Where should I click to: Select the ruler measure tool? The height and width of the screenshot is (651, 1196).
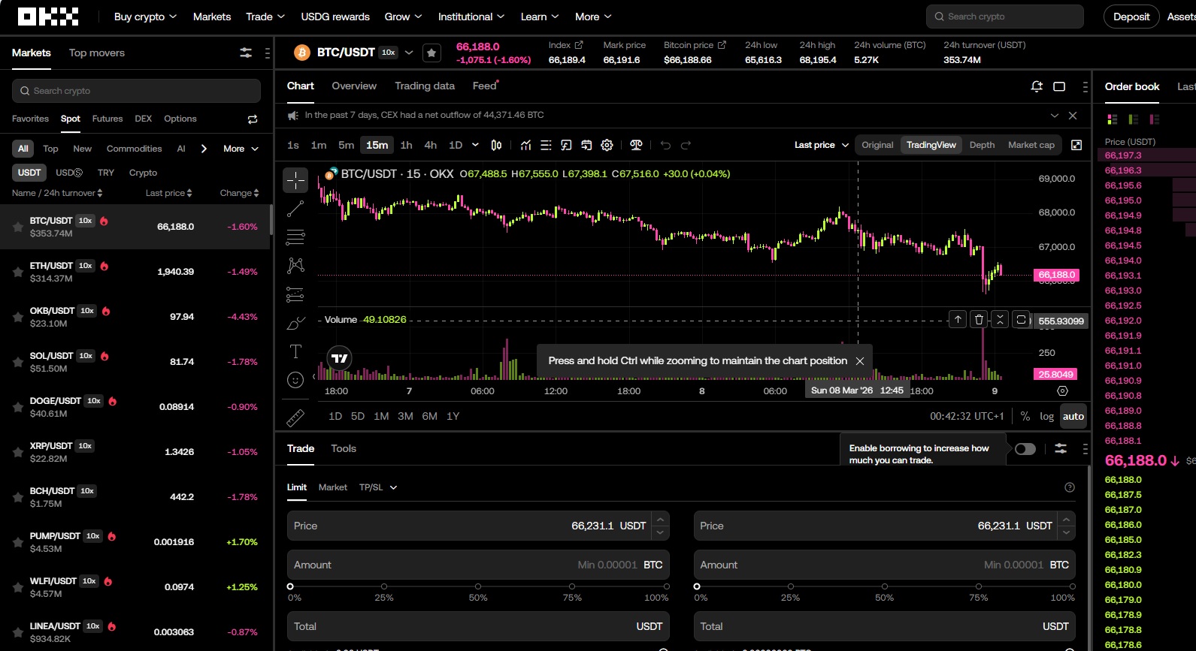click(x=295, y=417)
